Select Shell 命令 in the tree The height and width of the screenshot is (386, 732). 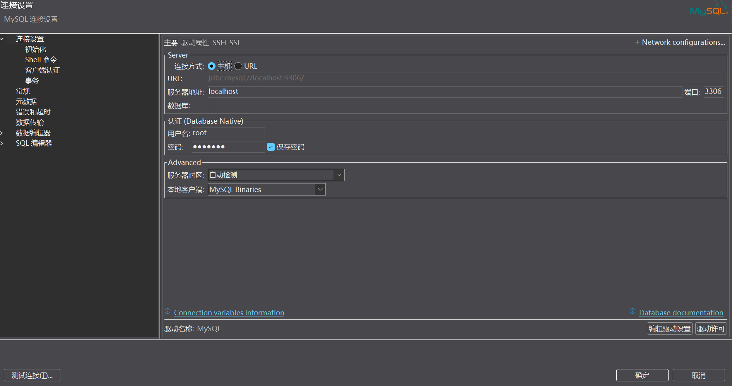coord(41,60)
